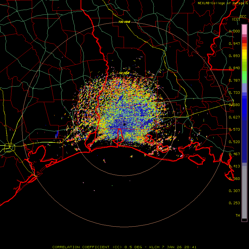Pick the lavender segment of the color scale
The height and width of the screenshot is (249, 249).
click(x=244, y=88)
